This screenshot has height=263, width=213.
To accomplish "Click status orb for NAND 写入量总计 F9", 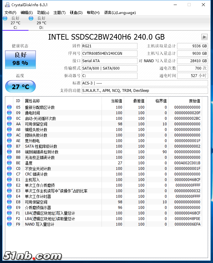I will point(9,224).
